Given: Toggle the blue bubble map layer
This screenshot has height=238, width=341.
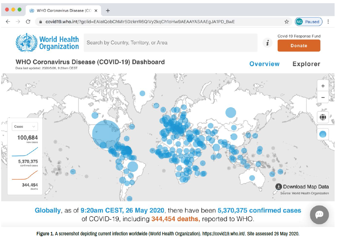Looking at the screenshot, I should [323, 134].
